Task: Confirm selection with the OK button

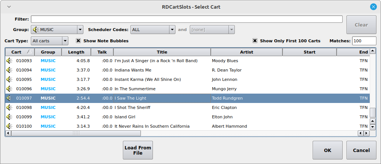Action: pos(327,150)
